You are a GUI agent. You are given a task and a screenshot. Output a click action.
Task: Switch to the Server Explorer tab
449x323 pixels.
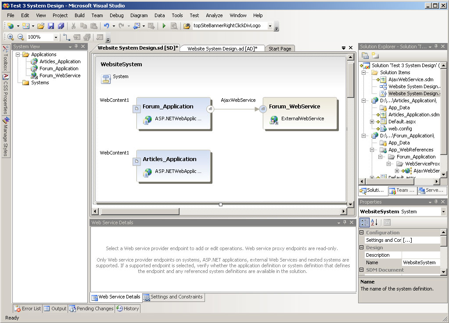coord(431,190)
